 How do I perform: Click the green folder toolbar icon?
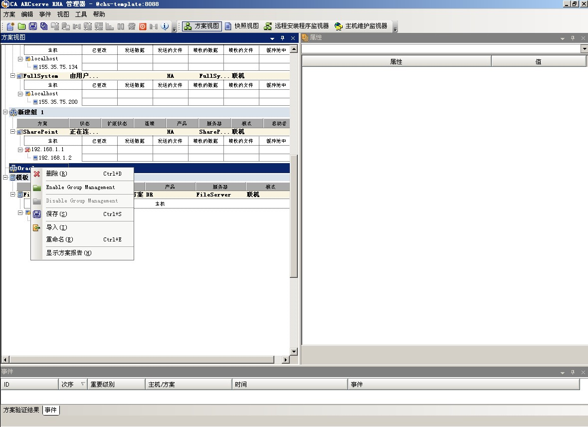pos(22,26)
